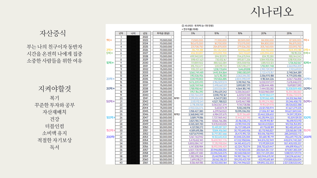
Task: Click the slide title 시나리오
Action: [272, 12]
